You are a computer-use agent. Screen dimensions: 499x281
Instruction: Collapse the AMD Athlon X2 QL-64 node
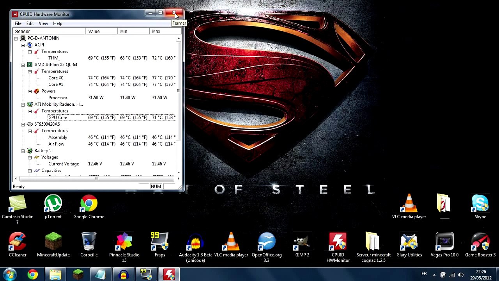pos(23,65)
